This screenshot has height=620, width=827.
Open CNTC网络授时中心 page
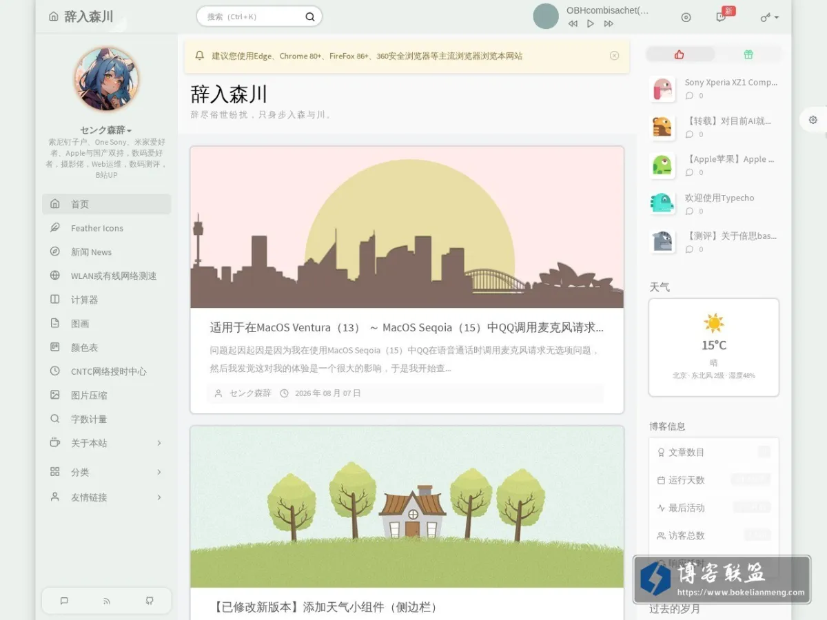[106, 371]
